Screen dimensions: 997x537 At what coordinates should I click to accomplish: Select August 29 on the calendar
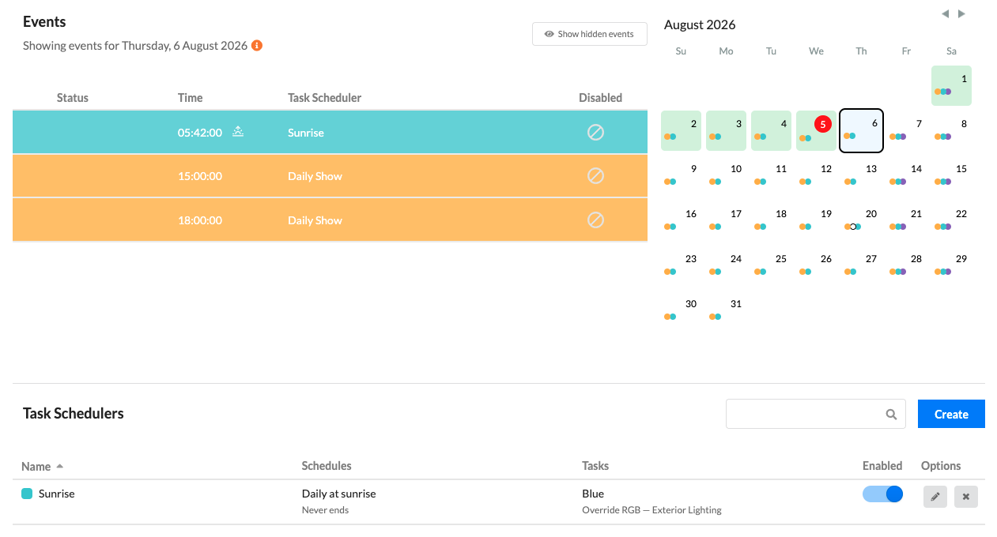pyautogui.click(x=951, y=265)
